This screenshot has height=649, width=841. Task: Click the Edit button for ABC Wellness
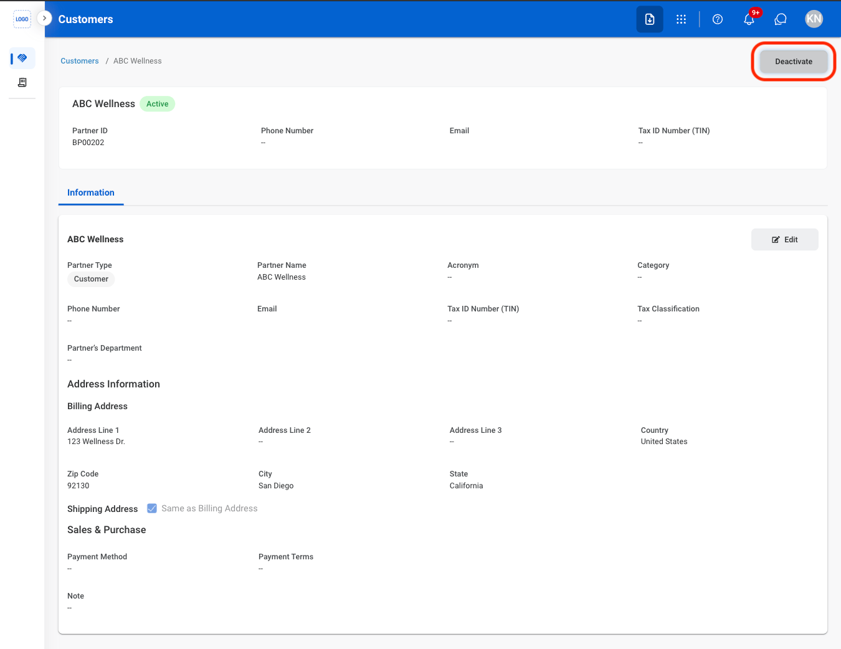[785, 240]
